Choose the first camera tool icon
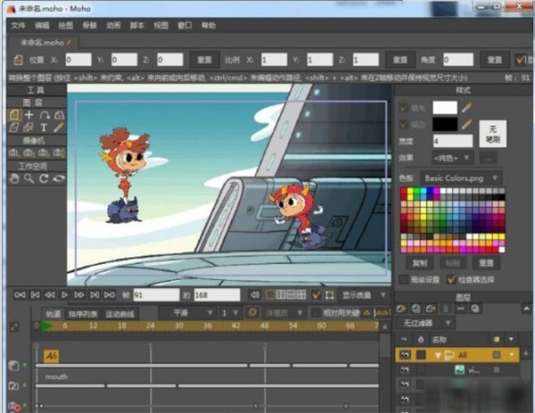 pos(14,153)
